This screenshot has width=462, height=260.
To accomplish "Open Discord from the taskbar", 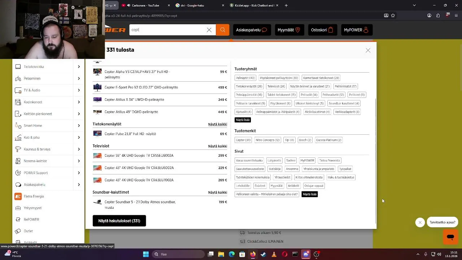I will (306, 254).
